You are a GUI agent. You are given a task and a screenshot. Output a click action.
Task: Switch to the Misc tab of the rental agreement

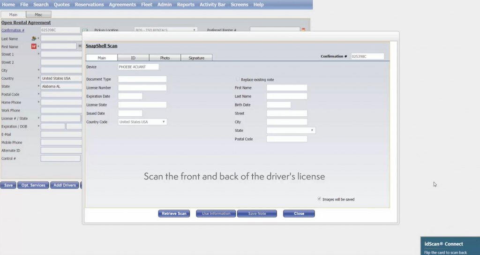38,15
